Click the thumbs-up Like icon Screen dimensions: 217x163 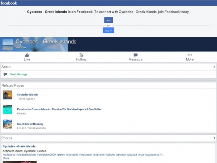27,55
